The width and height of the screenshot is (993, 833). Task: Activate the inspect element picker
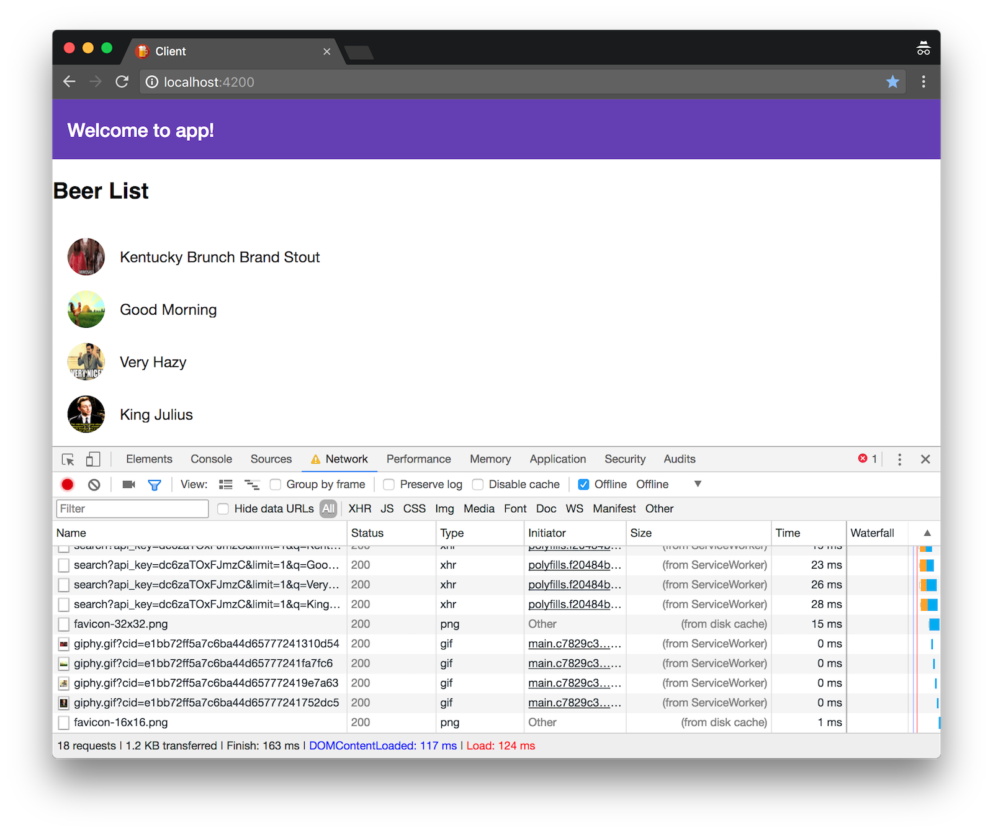pyautogui.click(x=68, y=459)
